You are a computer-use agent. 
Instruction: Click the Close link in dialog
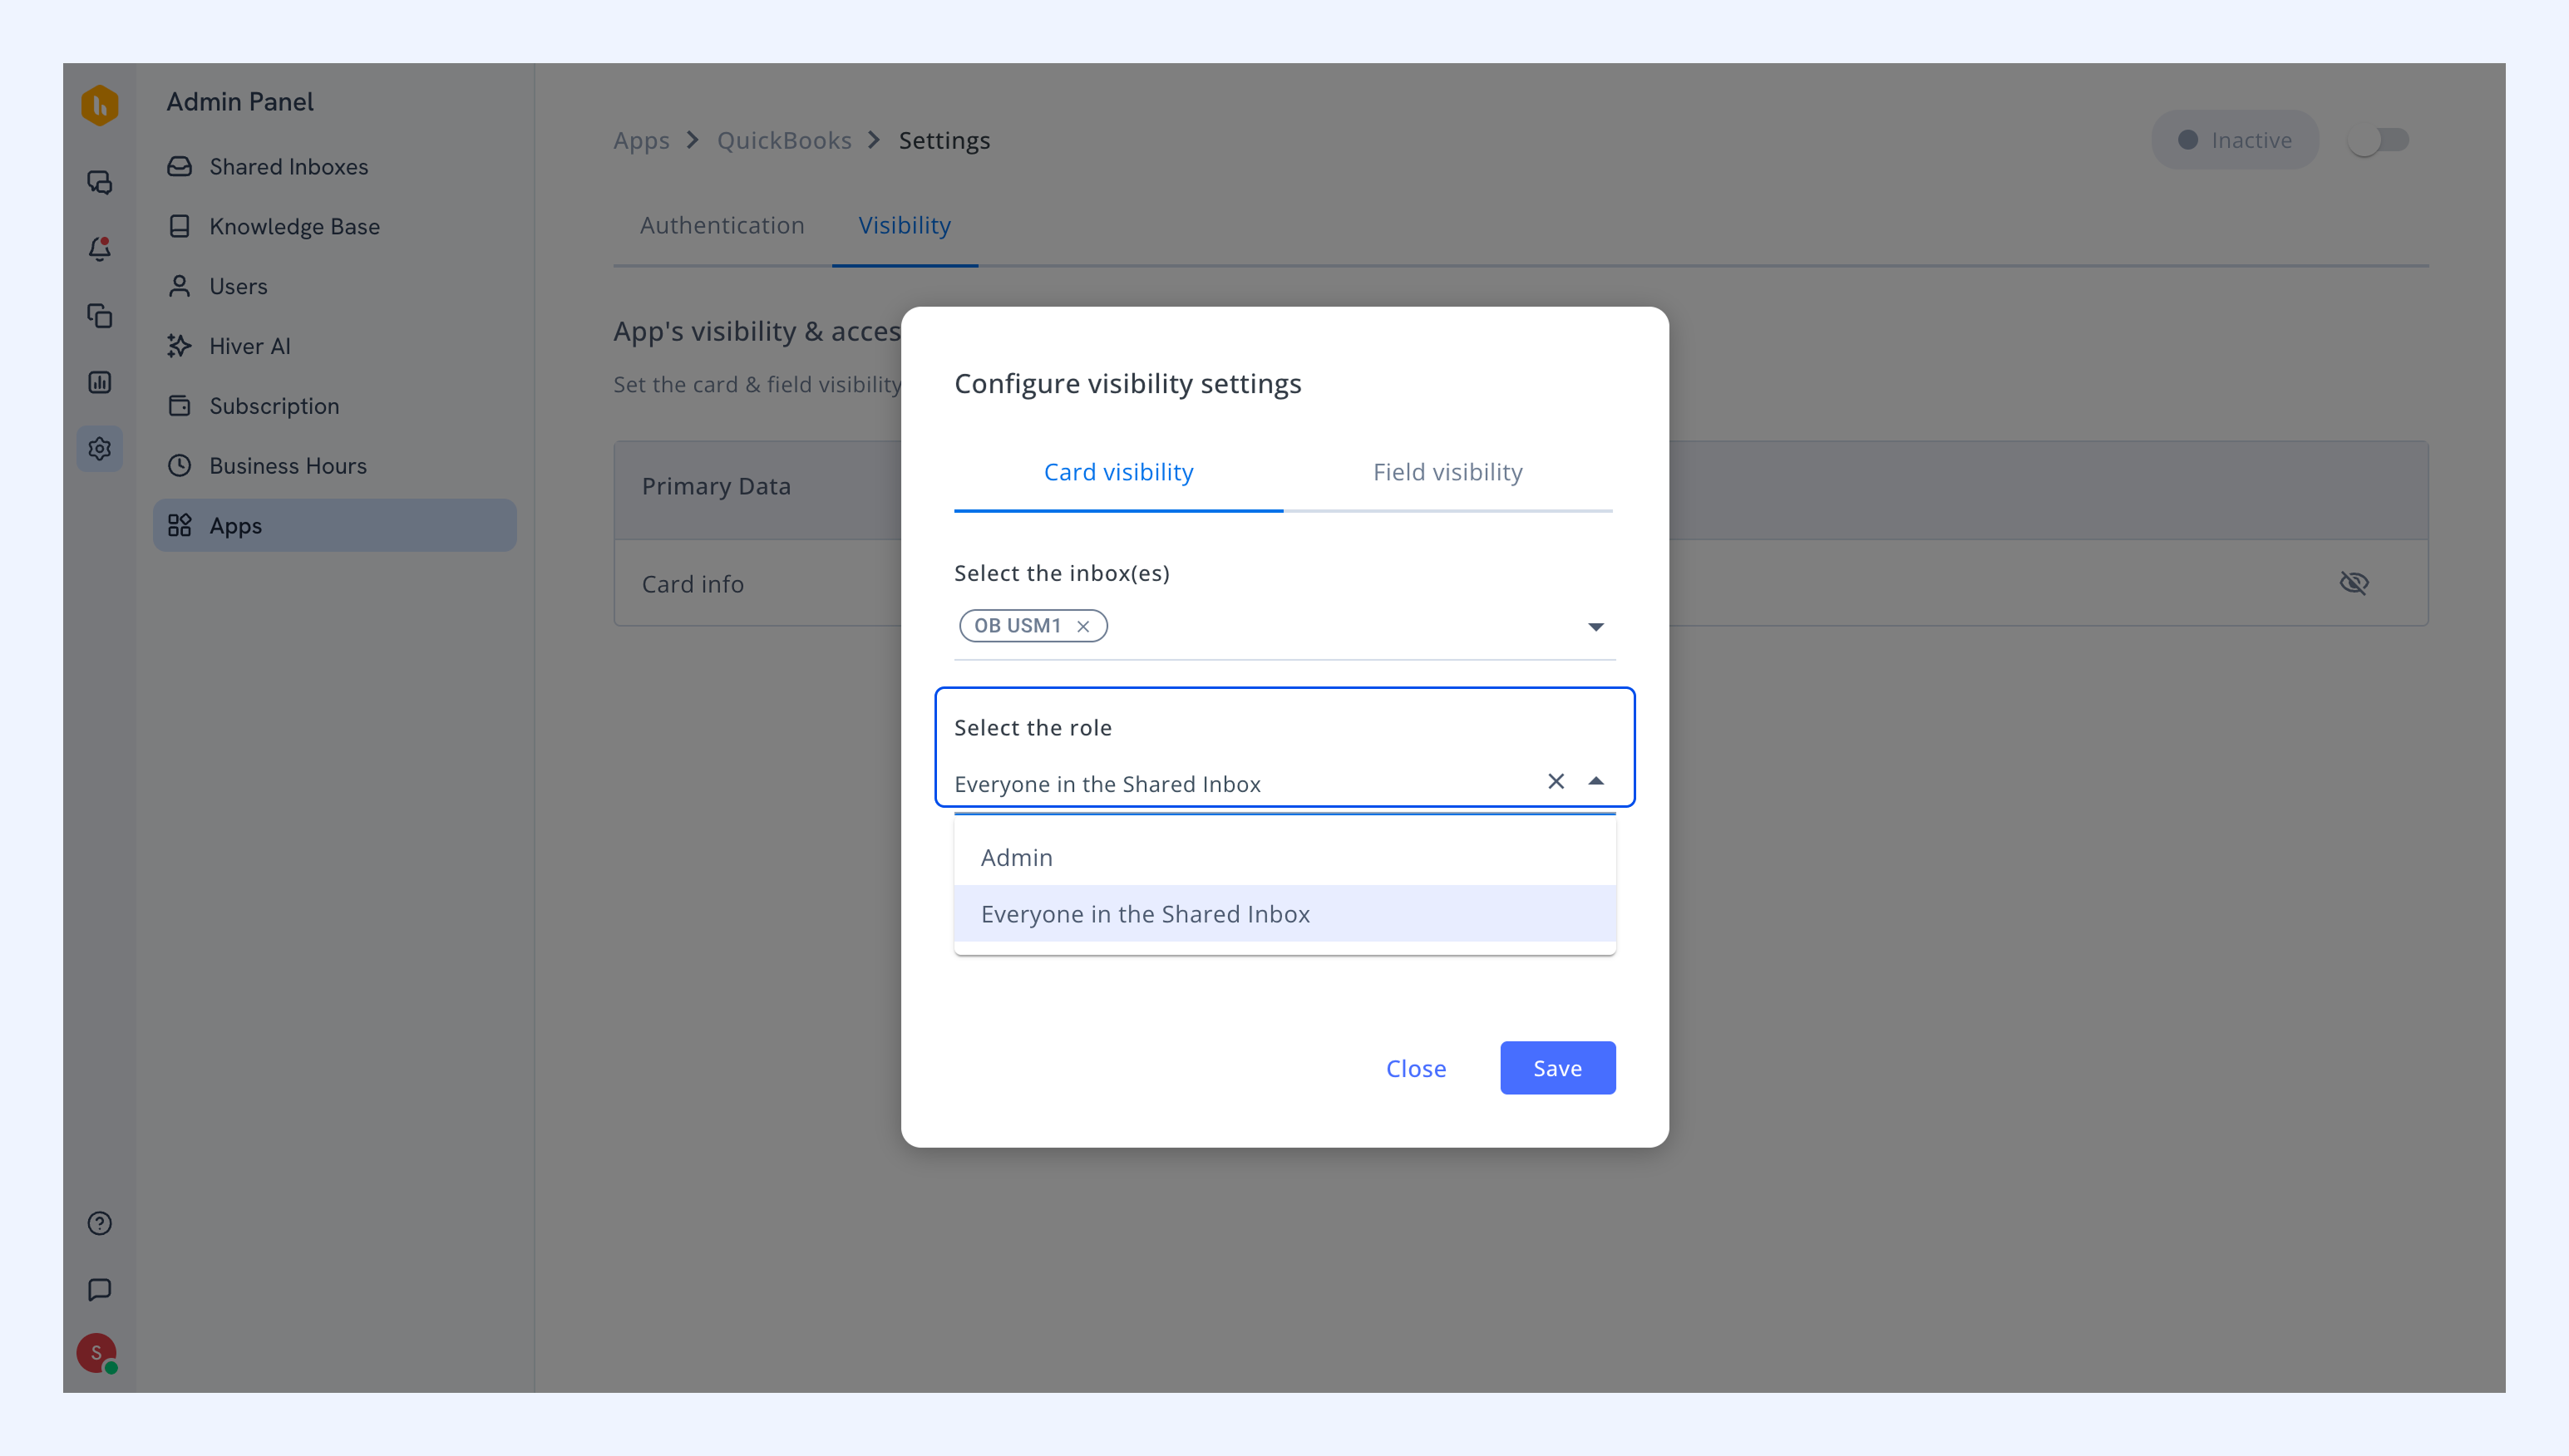(1416, 1068)
